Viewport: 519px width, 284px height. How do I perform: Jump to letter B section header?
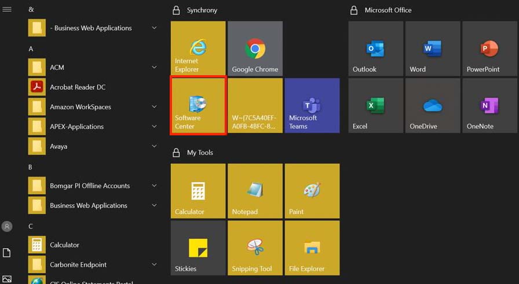(x=30, y=167)
